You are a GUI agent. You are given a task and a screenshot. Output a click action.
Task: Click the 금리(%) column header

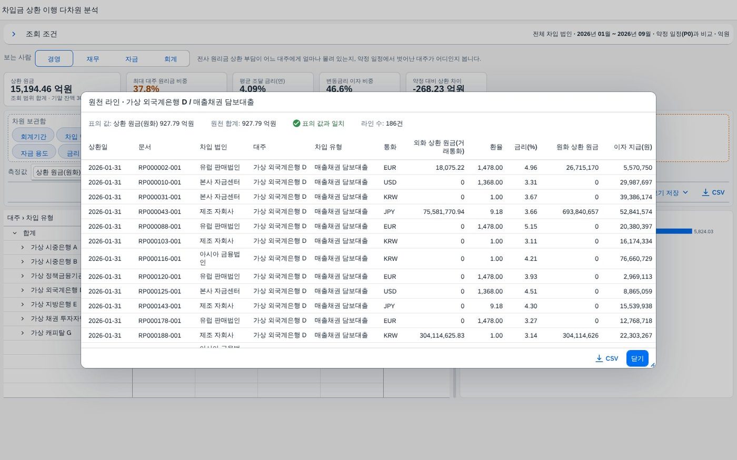tap(525, 147)
